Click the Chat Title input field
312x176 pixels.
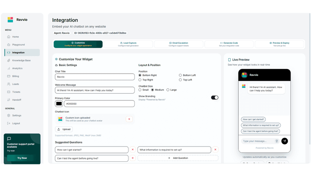click(x=95, y=77)
